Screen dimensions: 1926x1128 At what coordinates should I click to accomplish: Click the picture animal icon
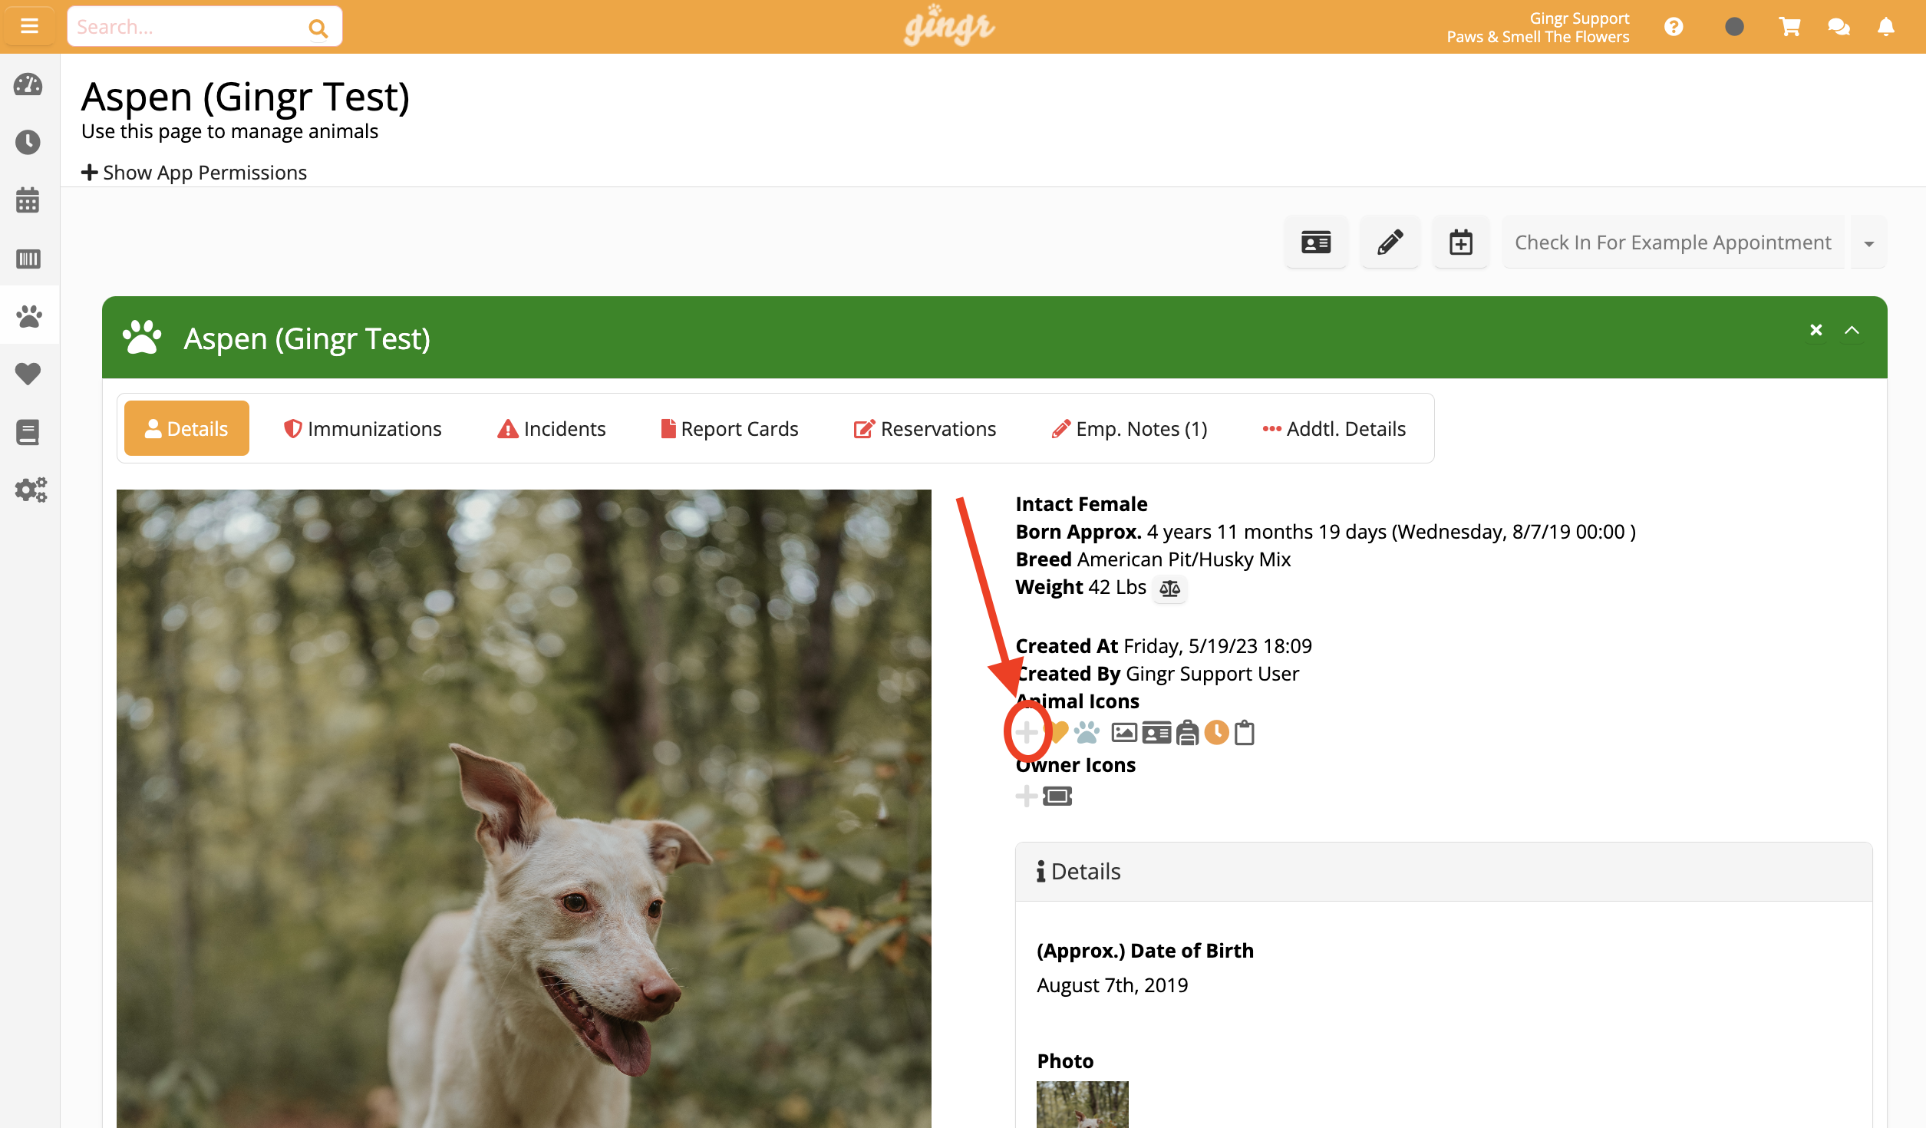click(x=1124, y=733)
